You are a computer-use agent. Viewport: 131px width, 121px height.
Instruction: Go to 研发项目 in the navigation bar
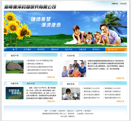point(41,49)
